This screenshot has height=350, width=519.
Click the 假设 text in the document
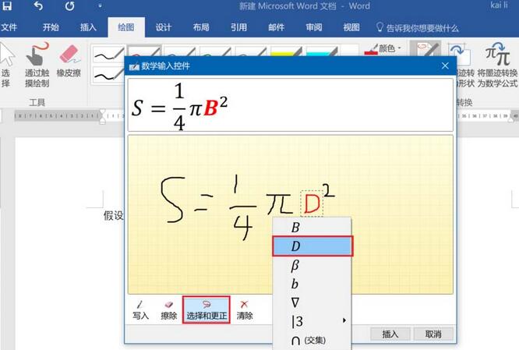coord(113,216)
